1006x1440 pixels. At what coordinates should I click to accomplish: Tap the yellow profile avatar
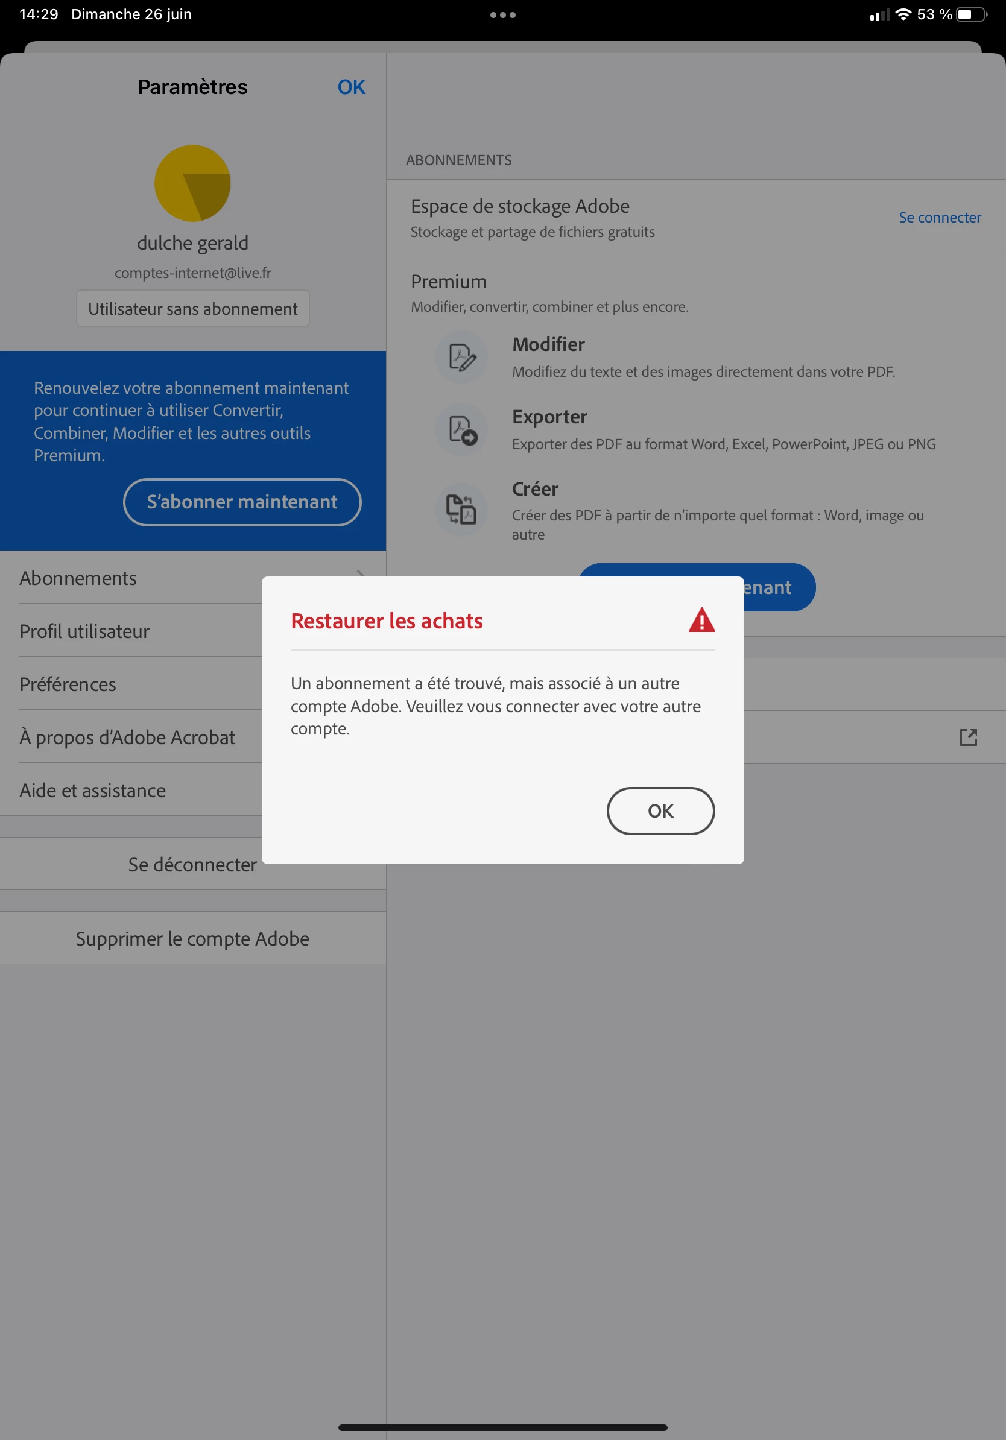click(192, 183)
